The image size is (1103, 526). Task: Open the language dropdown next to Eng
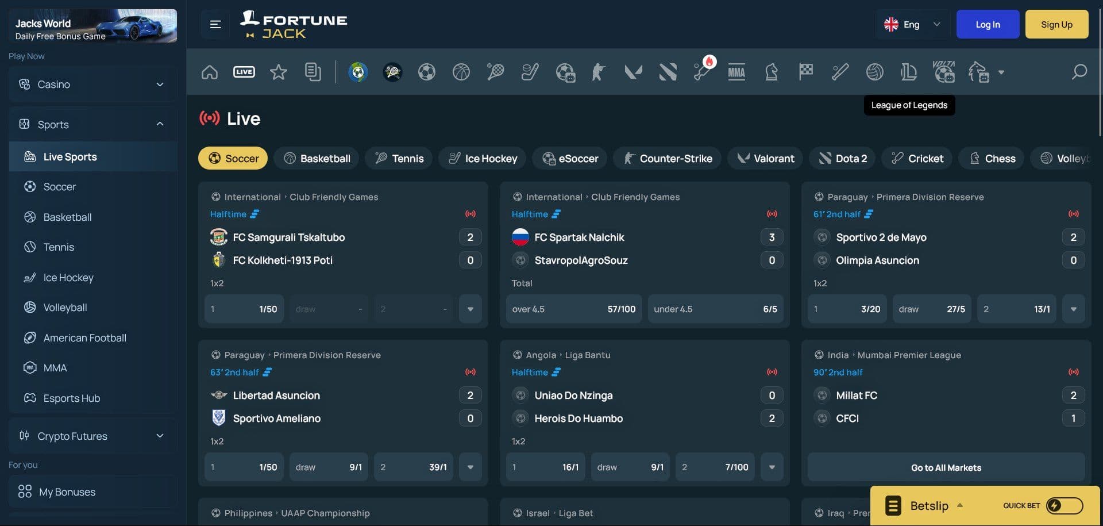pos(936,24)
